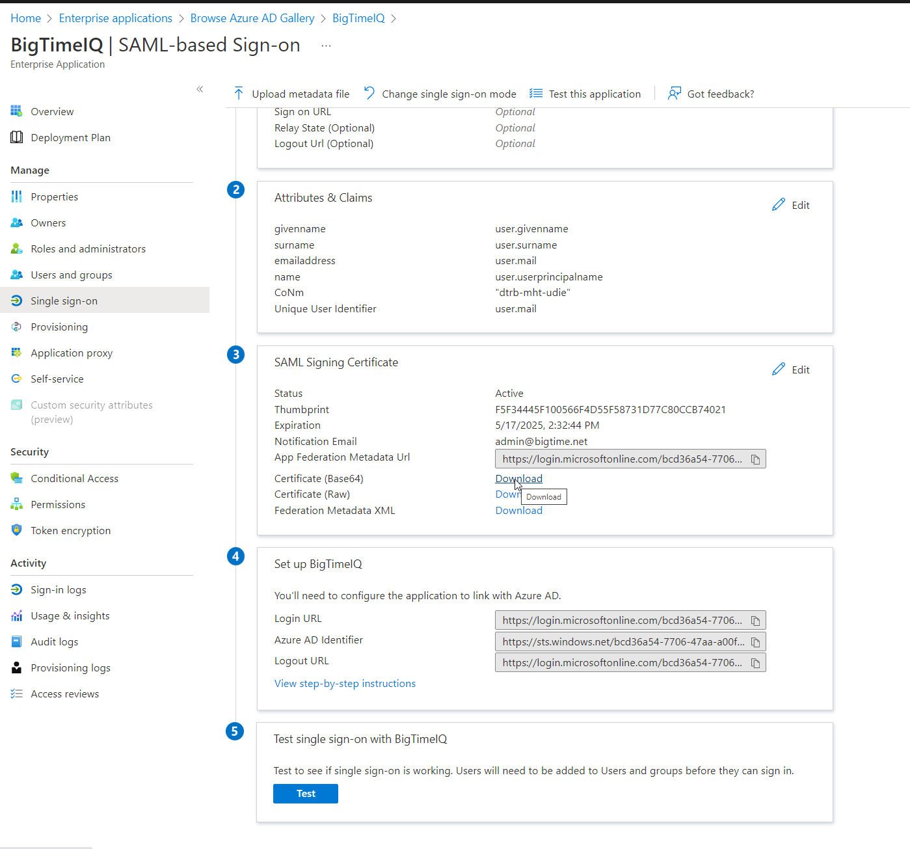Screen dimensions: 910x849
Task: Go to Home breadcrumb
Action: (x=25, y=18)
